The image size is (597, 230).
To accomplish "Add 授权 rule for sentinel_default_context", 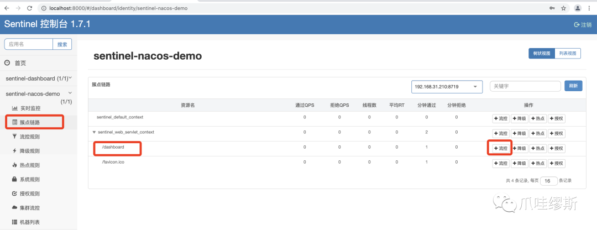I will (x=557, y=119).
